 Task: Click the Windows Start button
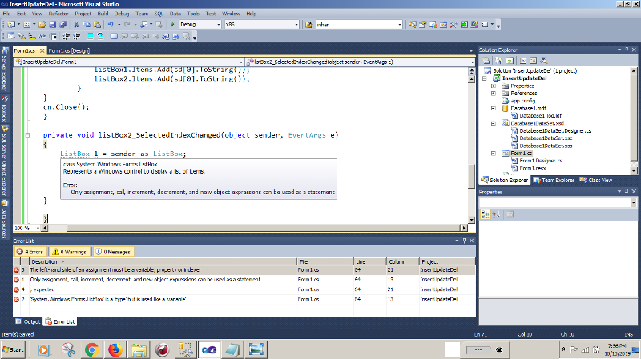(x=13, y=349)
